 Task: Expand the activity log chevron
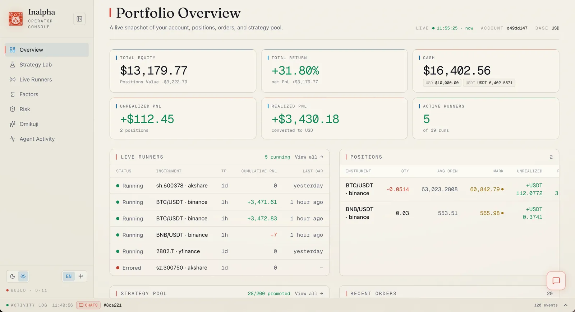click(x=566, y=305)
